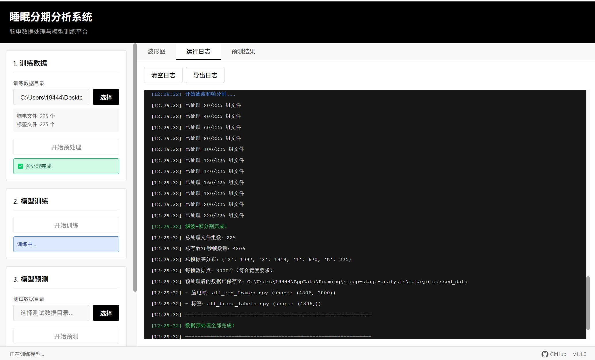Click the left panel vertical scrollbar
595x360 pixels.
135,168
